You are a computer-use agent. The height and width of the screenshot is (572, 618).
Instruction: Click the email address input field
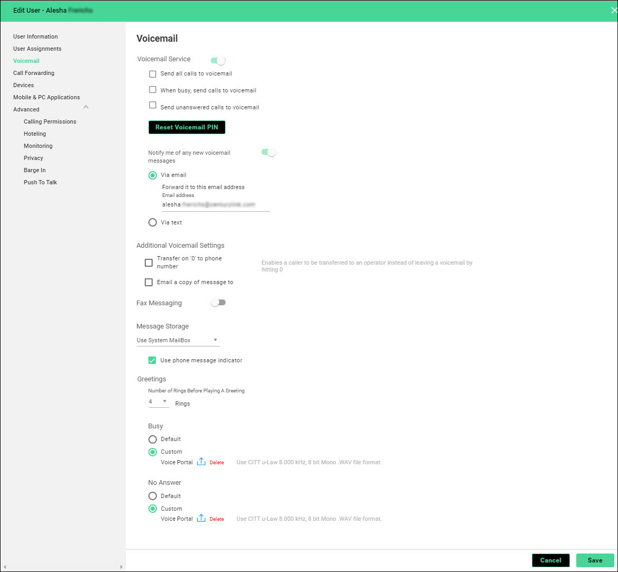coord(216,204)
